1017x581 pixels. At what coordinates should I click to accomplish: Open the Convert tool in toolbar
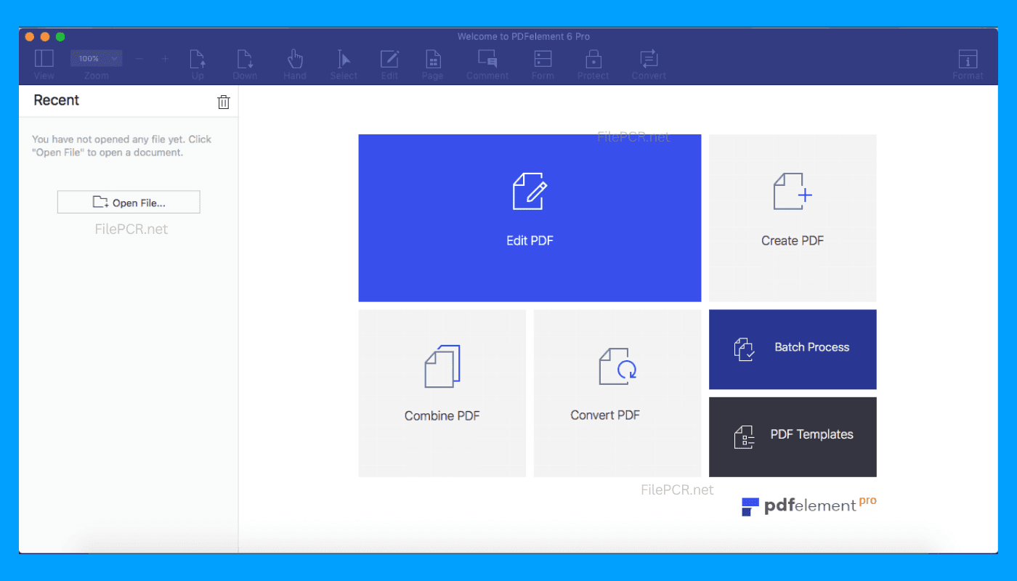[x=649, y=59]
